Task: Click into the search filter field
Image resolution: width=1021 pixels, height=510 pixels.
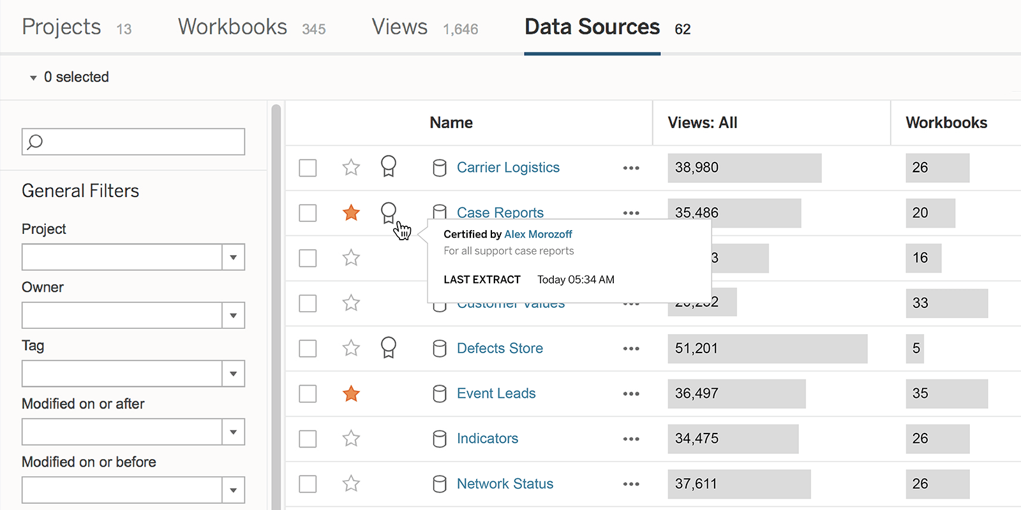Action: pyautogui.click(x=142, y=142)
